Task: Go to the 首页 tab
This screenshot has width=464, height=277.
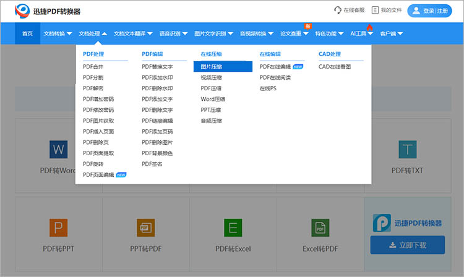Action: pos(27,33)
